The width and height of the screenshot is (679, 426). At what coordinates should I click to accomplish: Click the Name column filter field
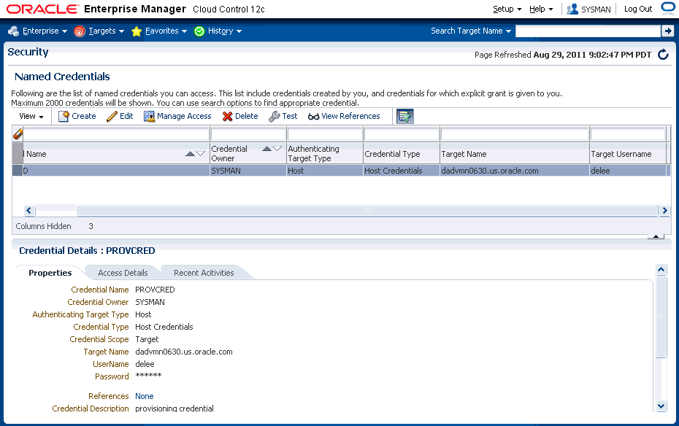coord(115,134)
